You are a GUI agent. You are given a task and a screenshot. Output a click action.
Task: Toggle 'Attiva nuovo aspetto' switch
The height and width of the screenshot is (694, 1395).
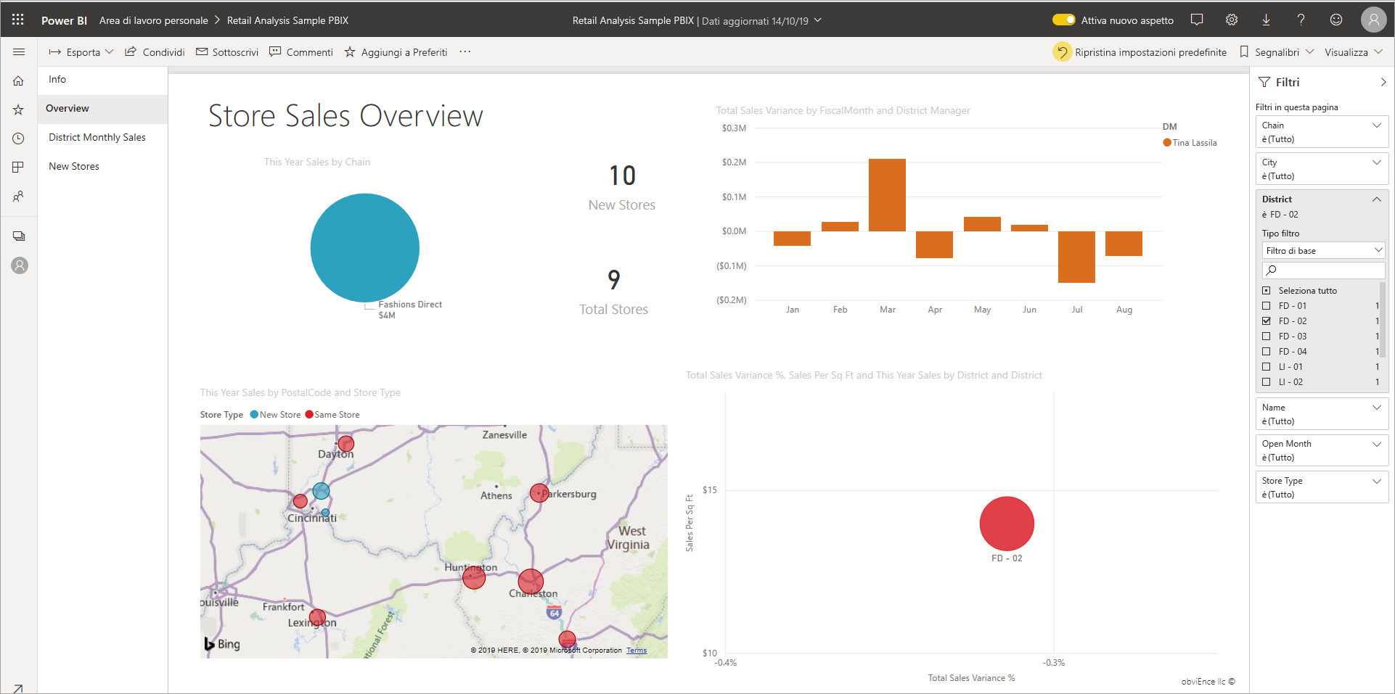pos(1064,20)
